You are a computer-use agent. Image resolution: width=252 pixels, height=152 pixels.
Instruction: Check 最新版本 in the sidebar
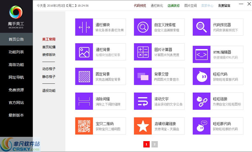click(x=16, y=115)
